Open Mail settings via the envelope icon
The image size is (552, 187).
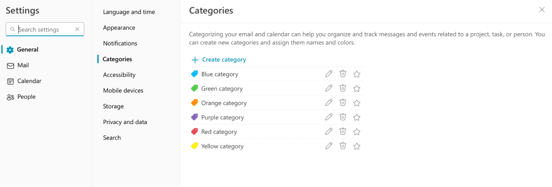coord(10,65)
